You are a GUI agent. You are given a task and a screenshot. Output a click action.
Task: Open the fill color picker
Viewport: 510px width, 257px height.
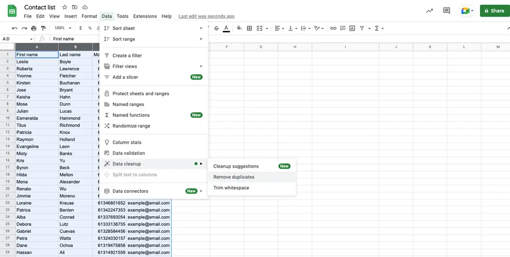pyautogui.click(x=239, y=28)
